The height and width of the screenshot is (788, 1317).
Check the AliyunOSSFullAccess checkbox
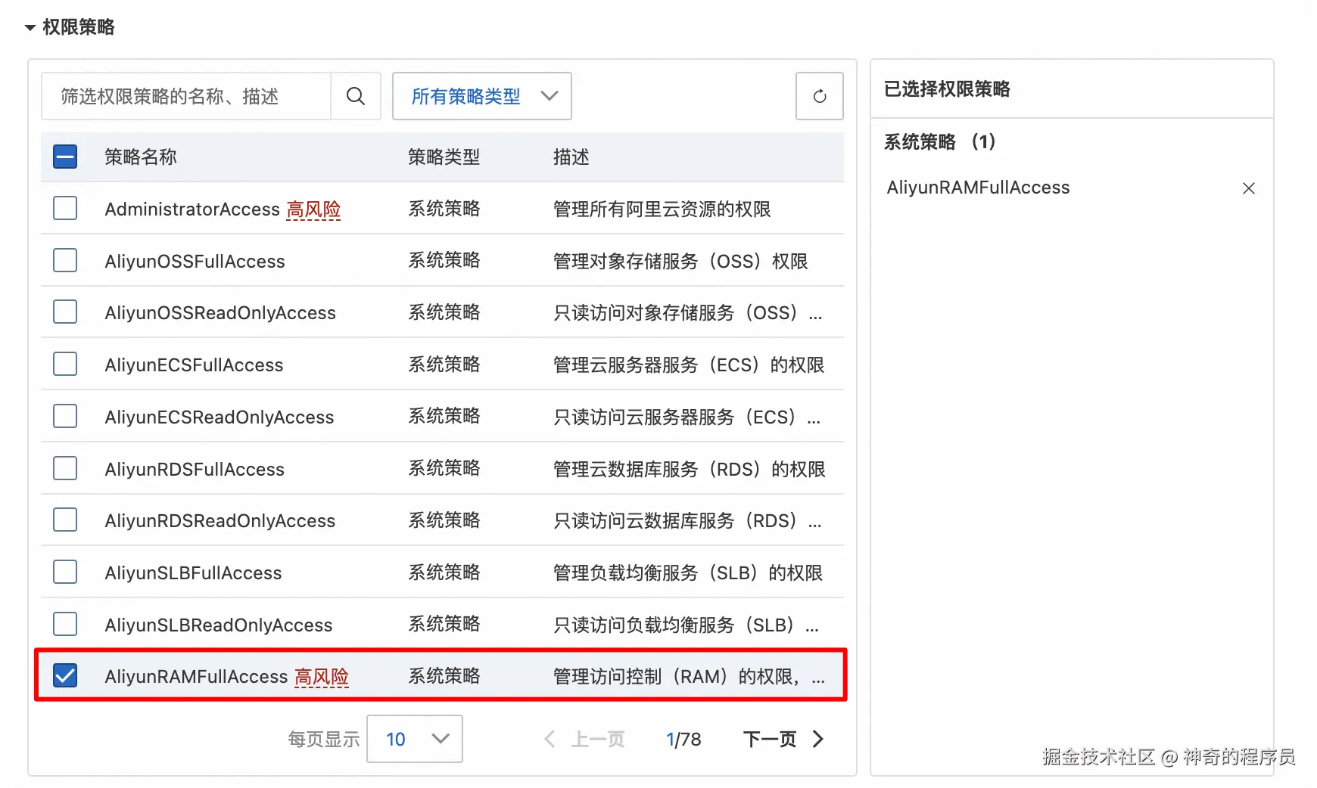click(65, 260)
